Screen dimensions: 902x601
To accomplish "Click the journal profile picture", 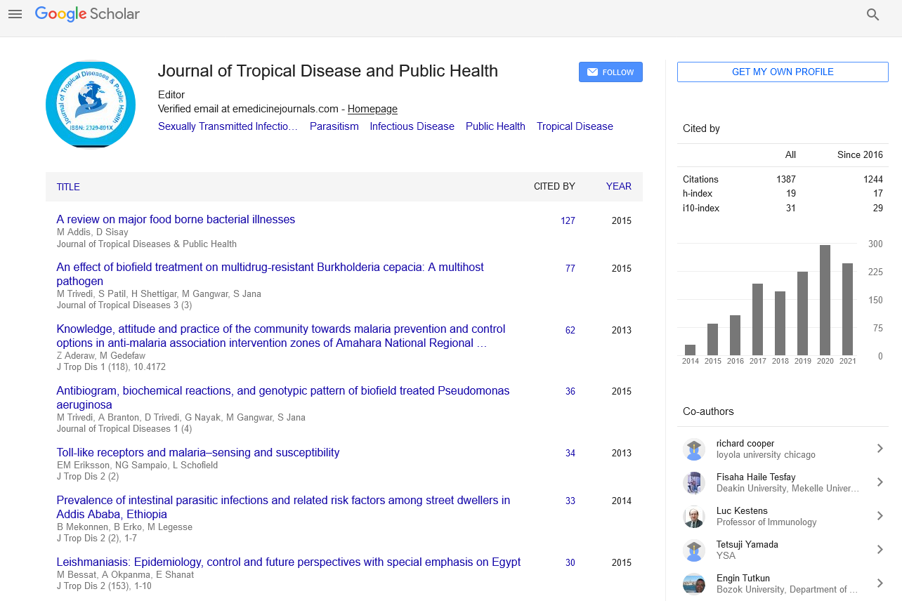I will tap(91, 105).
